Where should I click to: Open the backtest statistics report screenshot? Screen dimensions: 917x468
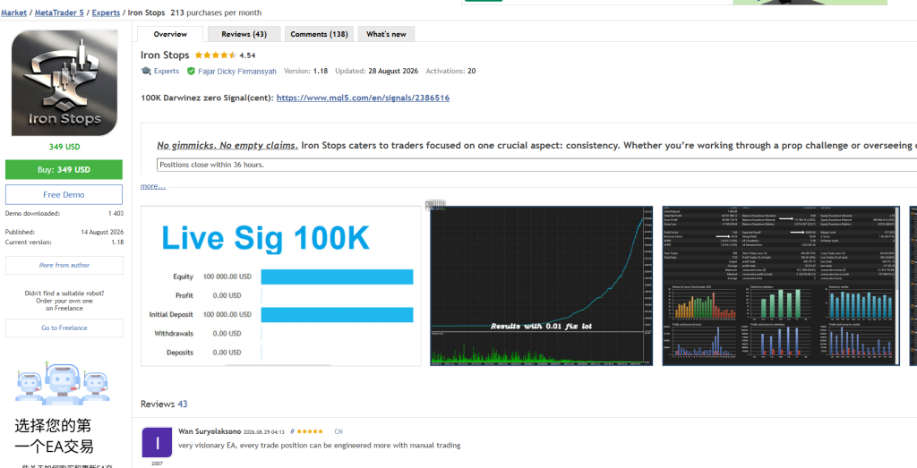click(781, 286)
